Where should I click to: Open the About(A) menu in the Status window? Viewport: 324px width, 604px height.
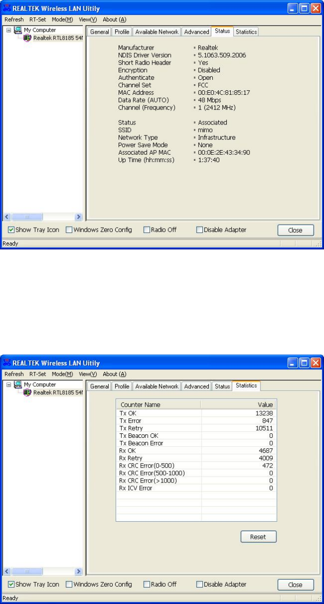[x=115, y=19]
